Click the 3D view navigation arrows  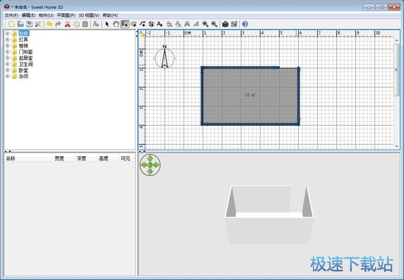pos(150,165)
